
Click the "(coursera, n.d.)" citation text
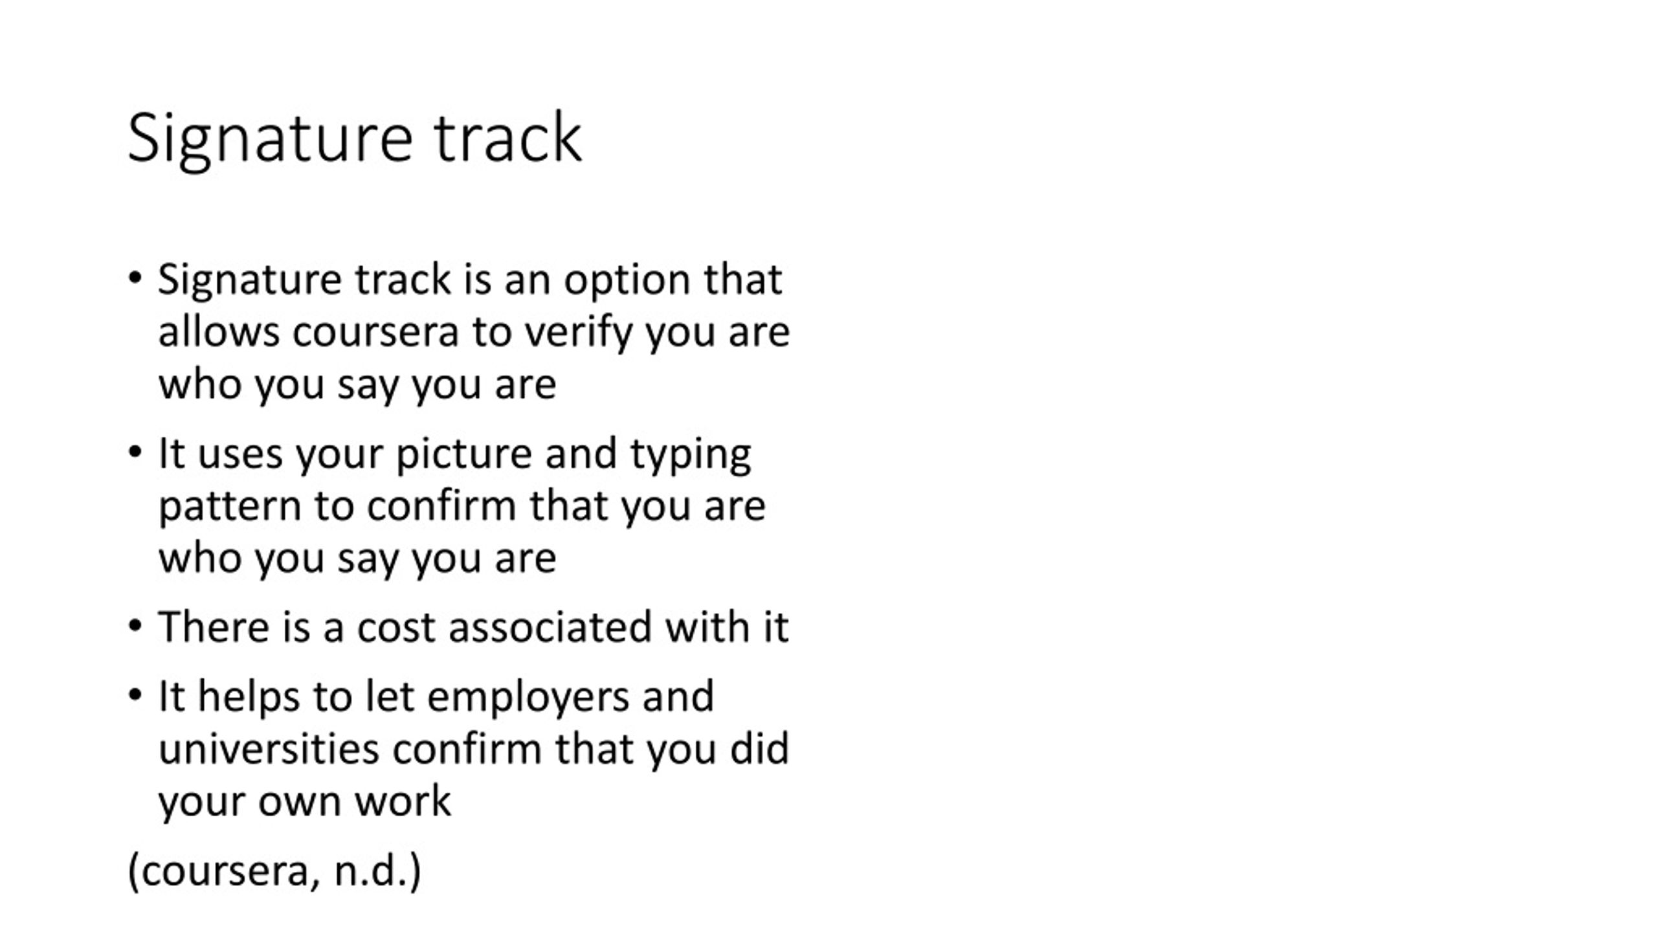point(274,871)
